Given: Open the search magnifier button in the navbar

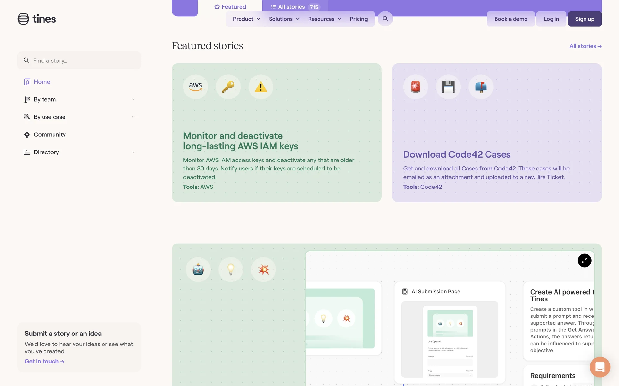Looking at the screenshot, I should tap(385, 19).
